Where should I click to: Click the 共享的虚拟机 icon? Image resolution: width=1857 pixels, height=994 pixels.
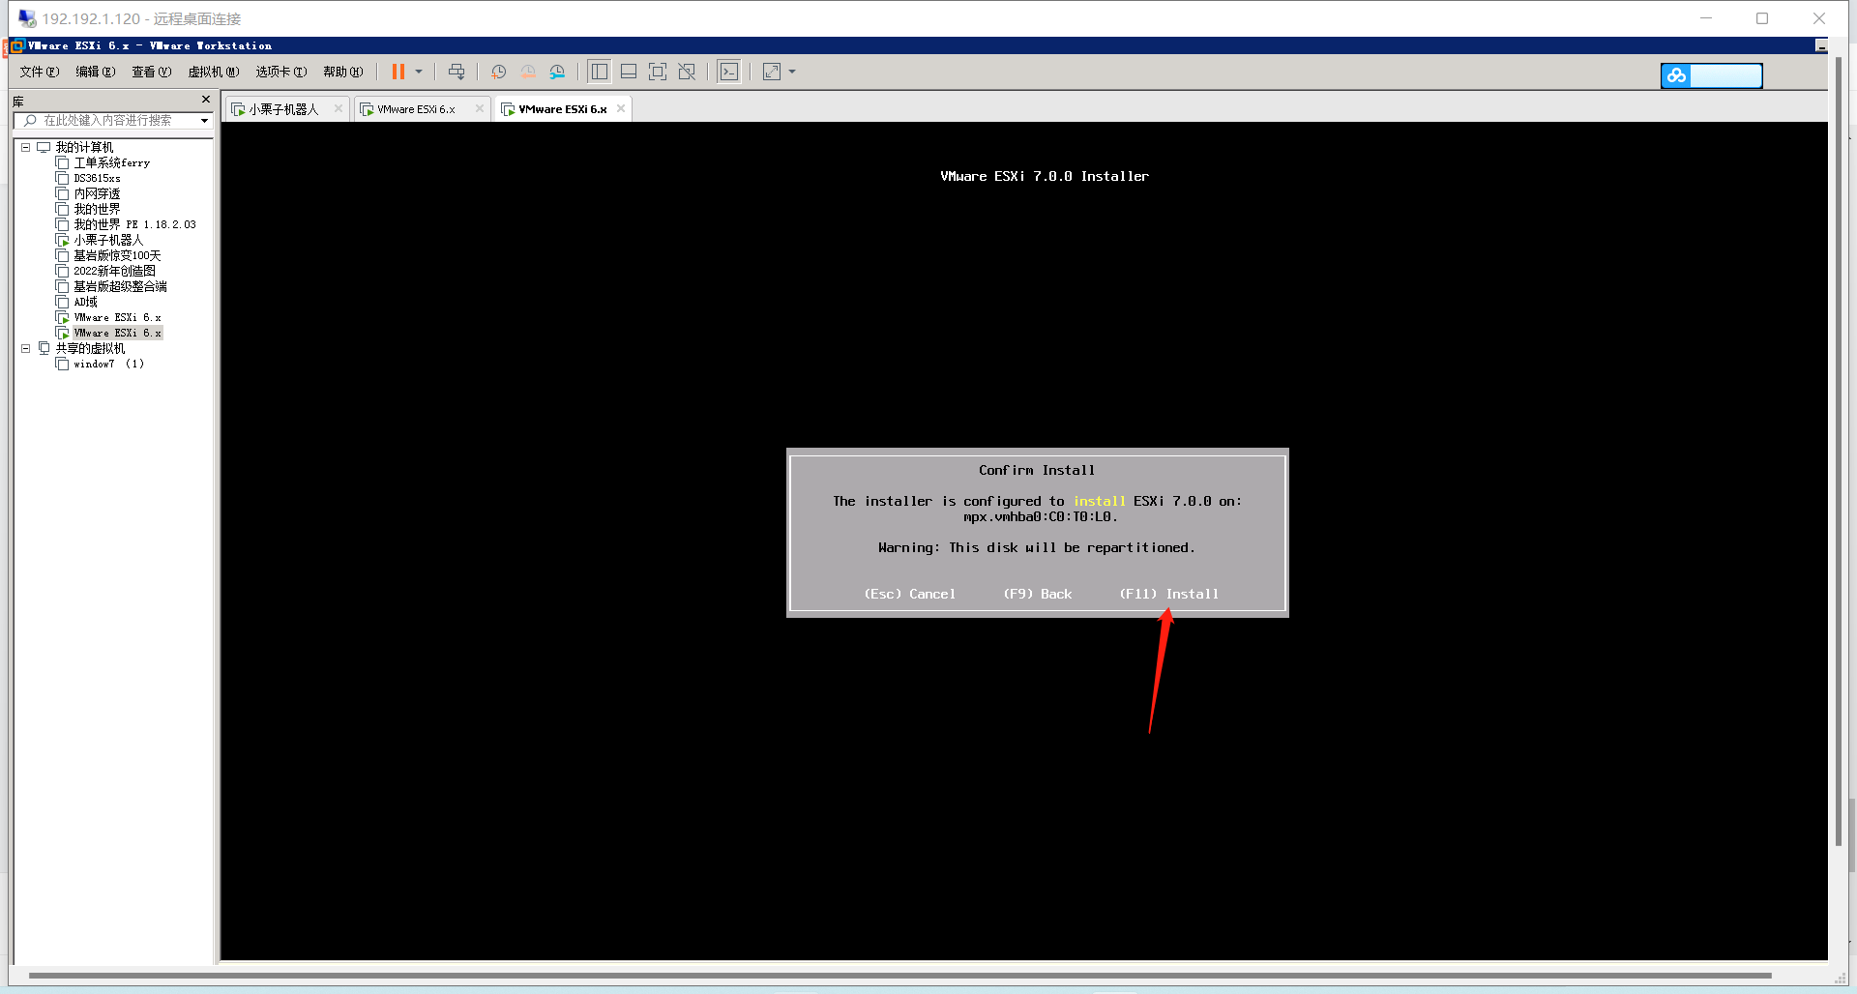point(44,349)
